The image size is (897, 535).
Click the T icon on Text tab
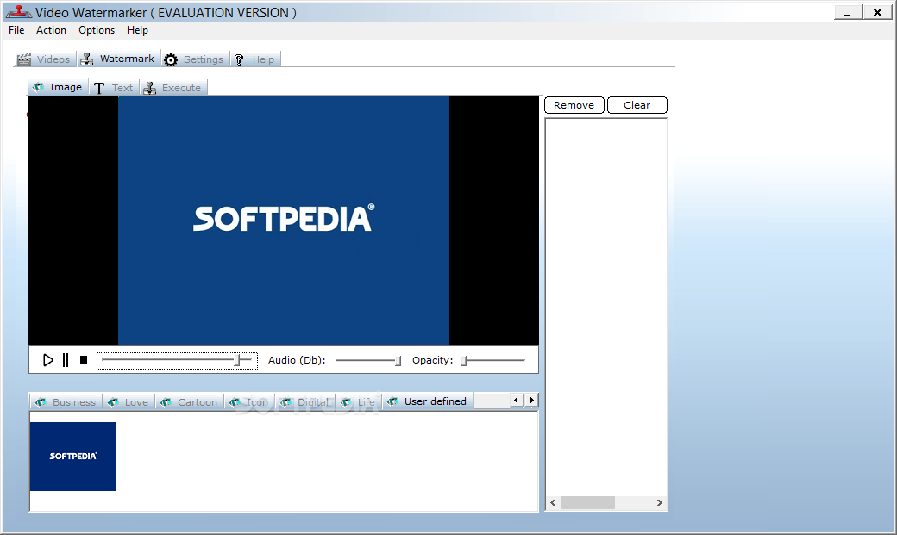click(x=99, y=88)
